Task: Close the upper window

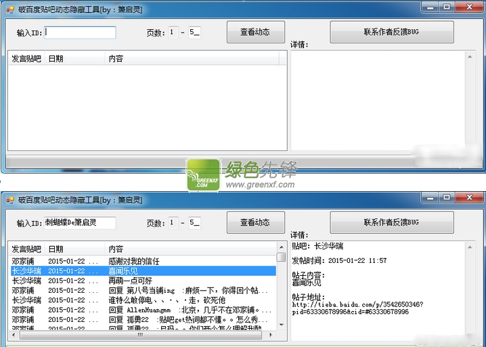Action: pyautogui.click(x=469, y=7)
